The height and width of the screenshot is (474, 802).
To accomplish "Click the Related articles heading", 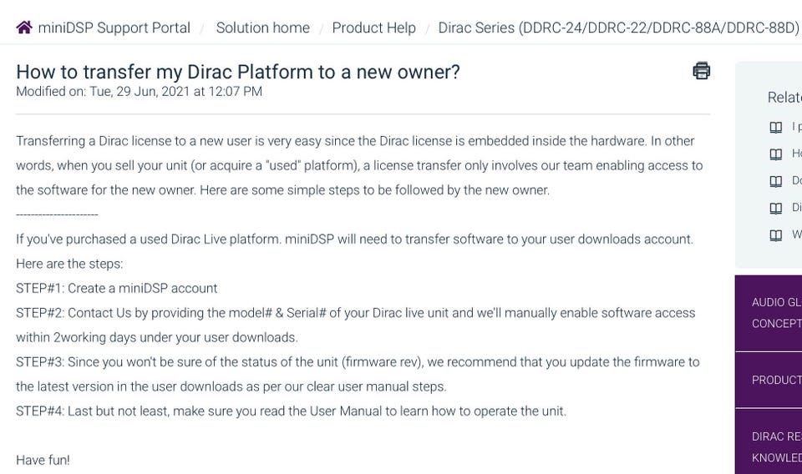I will 784,97.
